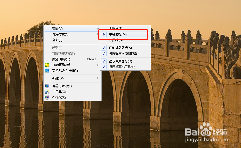Toggle 自动排列图标(A) auto arrange
Image resolution: width=241 pixels, height=148 pixels.
[126, 48]
